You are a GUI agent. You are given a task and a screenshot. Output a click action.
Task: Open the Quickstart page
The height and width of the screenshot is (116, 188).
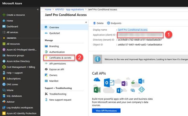(55, 33)
